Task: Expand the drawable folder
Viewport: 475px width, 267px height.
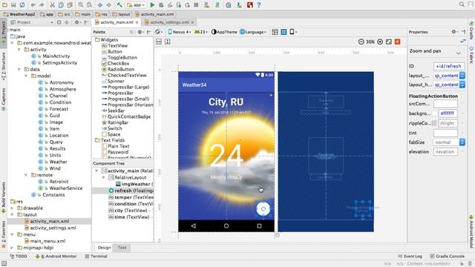Action: (12, 208)
